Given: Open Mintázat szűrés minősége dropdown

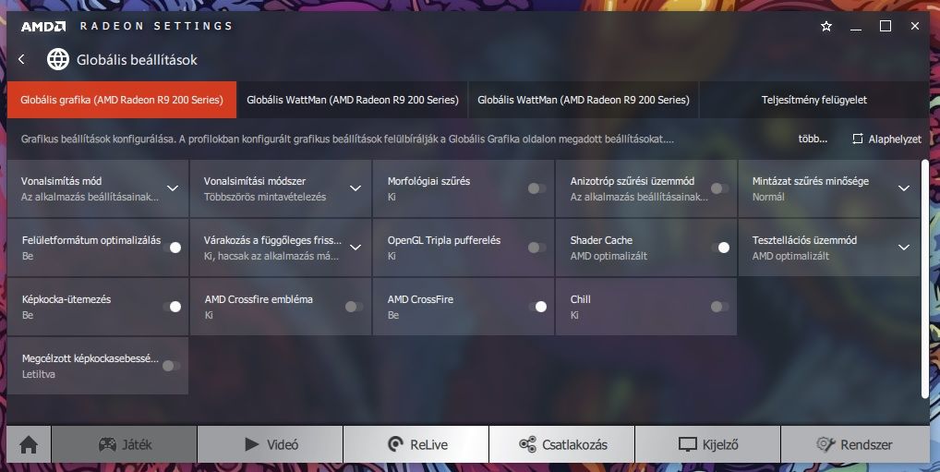Looking at the screenshot, I should [904, 188].
